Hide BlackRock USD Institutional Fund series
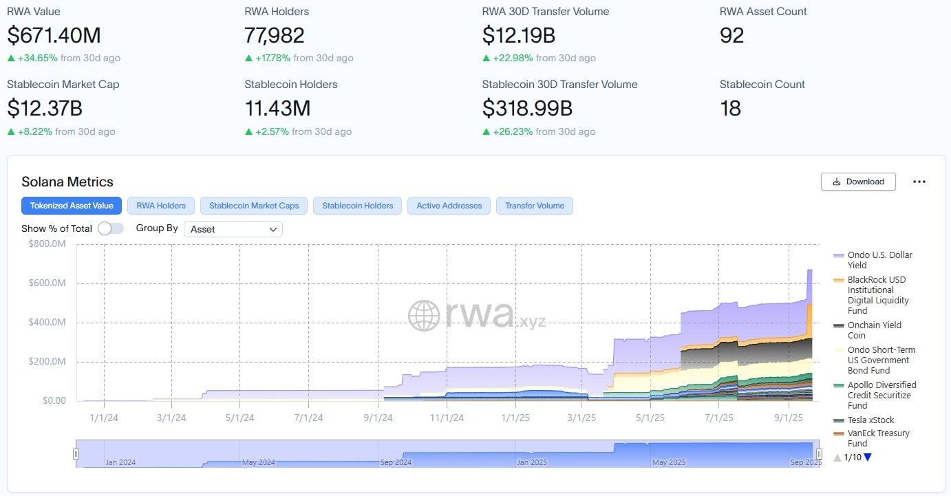The width and height of the screenshot is (951, 496). [x=877, y=294]
